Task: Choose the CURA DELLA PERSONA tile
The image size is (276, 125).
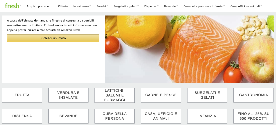Action: tap(115, 116)
